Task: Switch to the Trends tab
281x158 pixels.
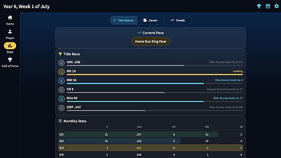Action: pyautogui.click(x=177, y=20)
